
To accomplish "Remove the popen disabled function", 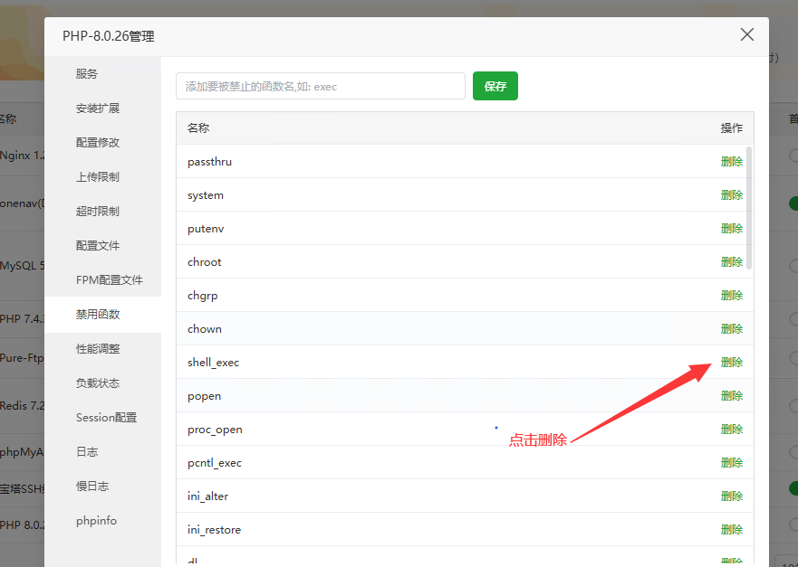I will coord(732,396).
